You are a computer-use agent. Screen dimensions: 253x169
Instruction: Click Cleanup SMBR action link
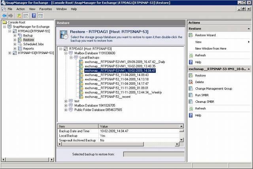(205, 102)
